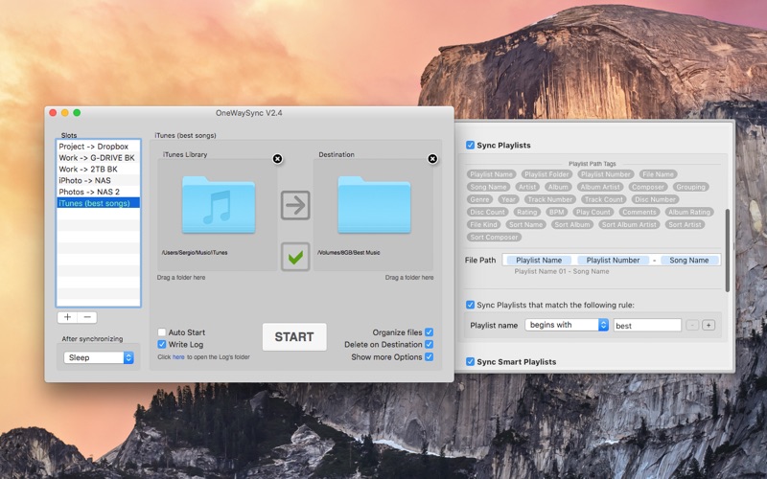Remove playlist rule with minus button
This screenshot has height=479, width=767.
pos(692,325)
